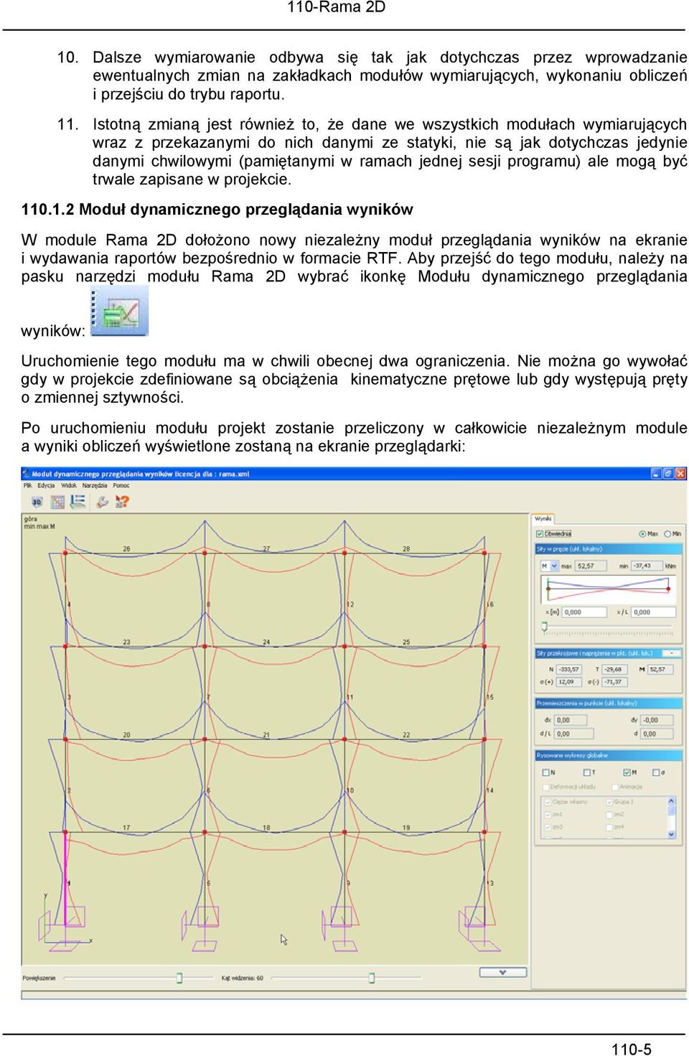This screenshot has height=1056, width=689.
Task: Minimize the results viewer window
Action: [656, 474]
